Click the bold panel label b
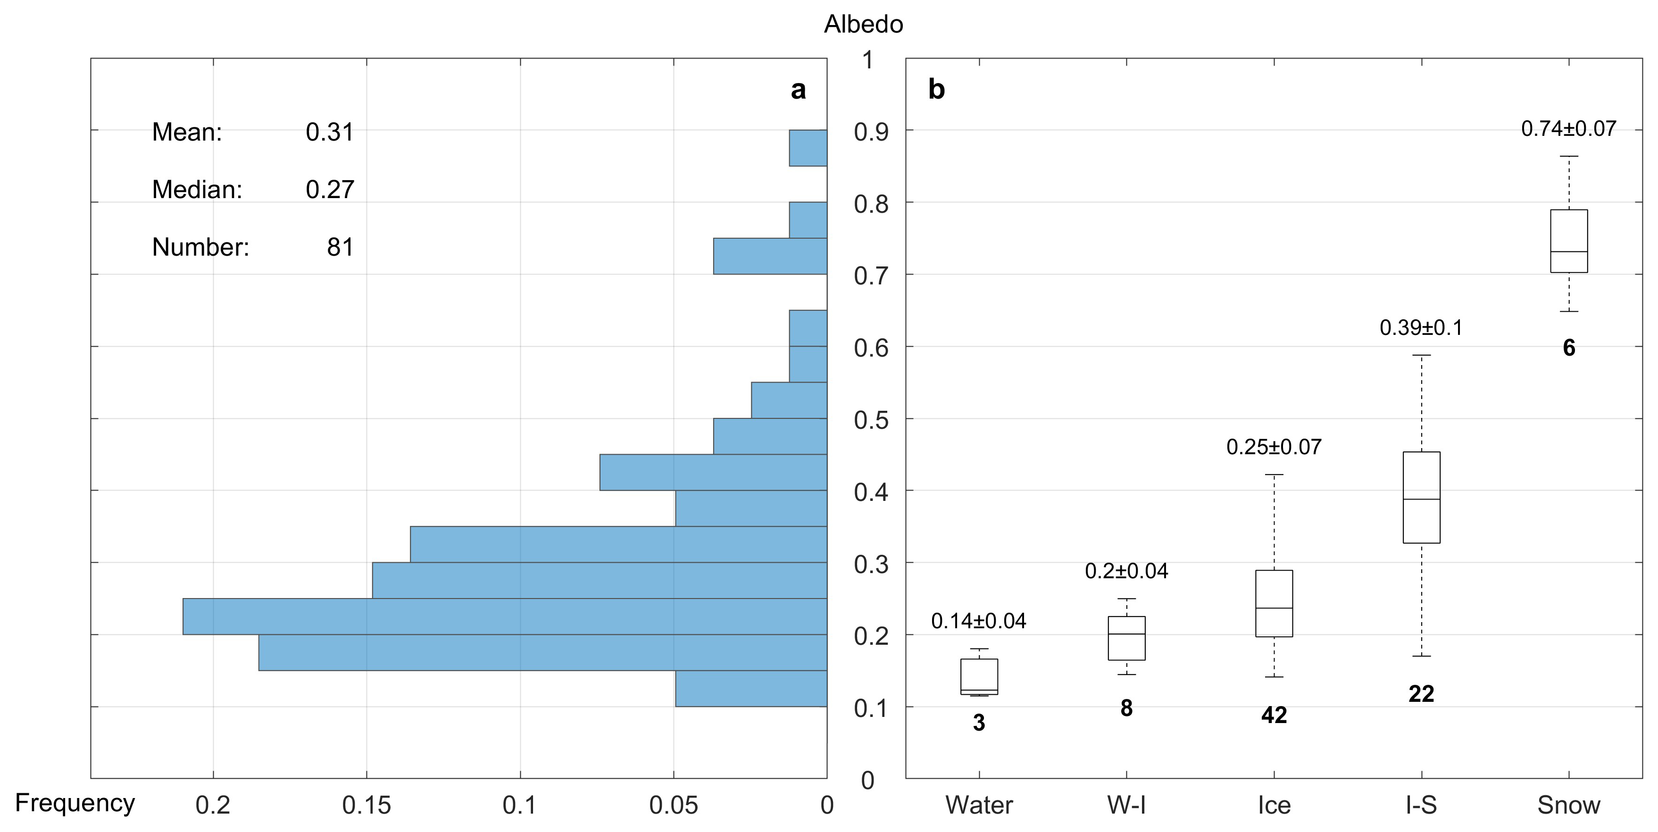The width and height of the screenshot is (1658, 832). click(x=936, y=90)
